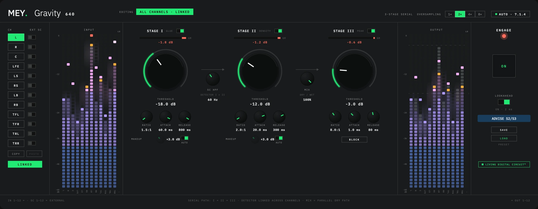Image resolution: width=538 pixels, height=209 pixels.
Task: Click the SC HPF knob
Action: click(x=213, y=79)
